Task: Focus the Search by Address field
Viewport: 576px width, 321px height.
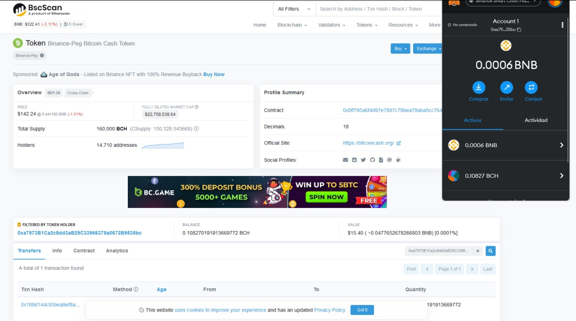Action: pyautogui.click(x=378, y=9)
